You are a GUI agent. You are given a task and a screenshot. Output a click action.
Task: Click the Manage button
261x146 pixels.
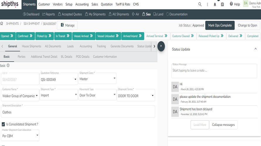pos(67,25)
